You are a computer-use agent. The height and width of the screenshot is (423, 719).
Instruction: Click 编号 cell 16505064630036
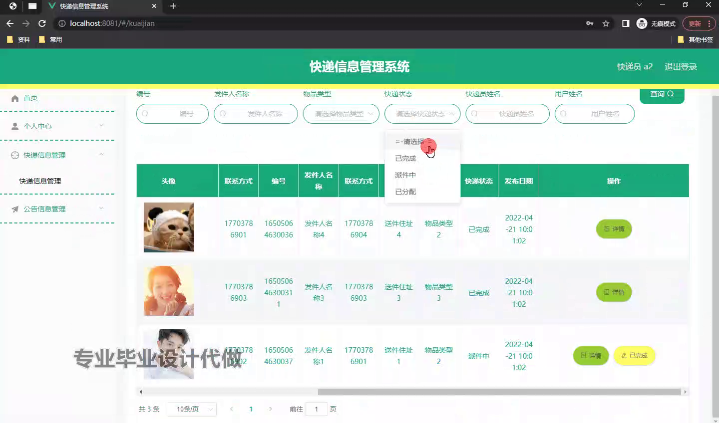pos(279,229)
